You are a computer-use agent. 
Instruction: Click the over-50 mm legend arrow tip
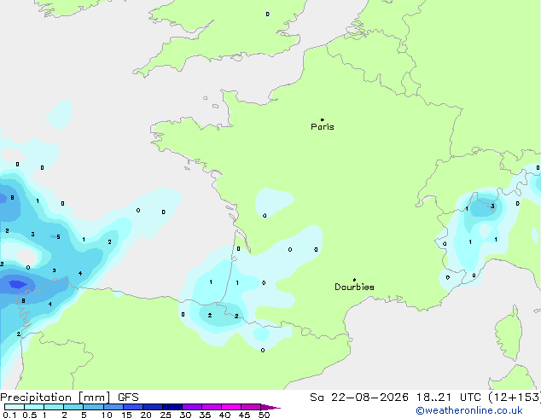(x=270, y=407)
